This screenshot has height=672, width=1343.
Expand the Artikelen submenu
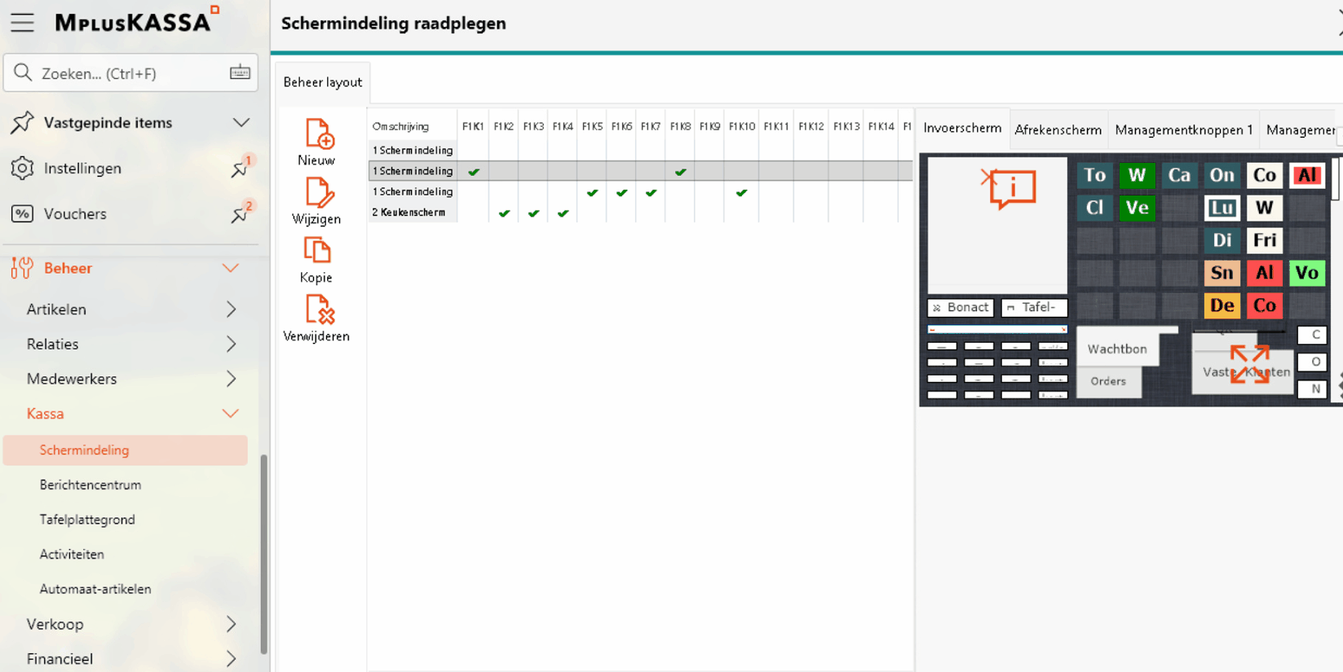(231, 310)
